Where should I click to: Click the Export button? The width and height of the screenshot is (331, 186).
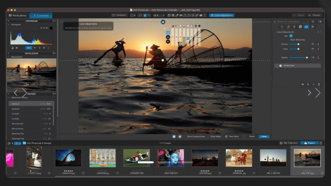point(309,143)
